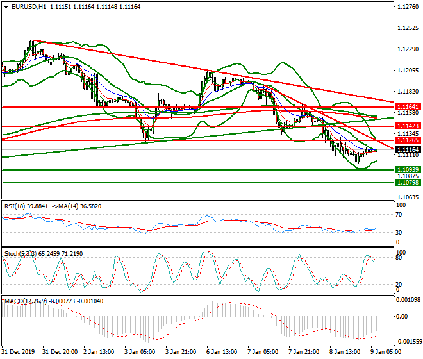Select the 1.11820 price axis value
The image size is (423, 359).
click(408, 92)
